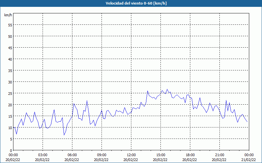The width and height of the screenshot is (262, 163).
Task: Click the "12:00" time label
Action: click(x=131, y=155)
